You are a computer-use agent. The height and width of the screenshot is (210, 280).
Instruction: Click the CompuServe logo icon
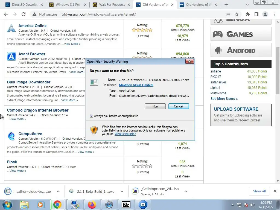click(x=11, y=136)
